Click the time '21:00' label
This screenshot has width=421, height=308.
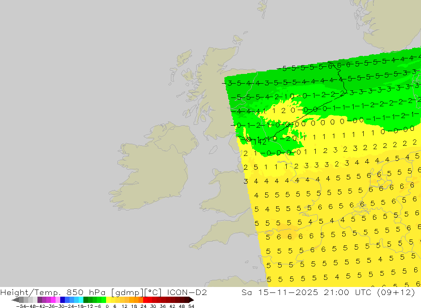pyautogui.click(x=336, y=292)
